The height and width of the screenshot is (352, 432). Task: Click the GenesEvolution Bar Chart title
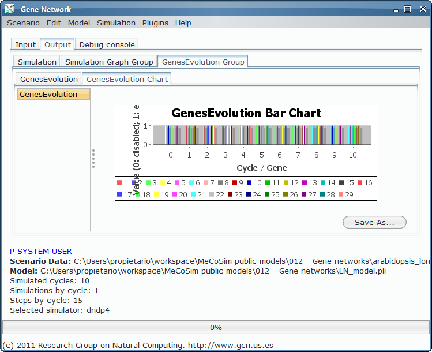246,113
